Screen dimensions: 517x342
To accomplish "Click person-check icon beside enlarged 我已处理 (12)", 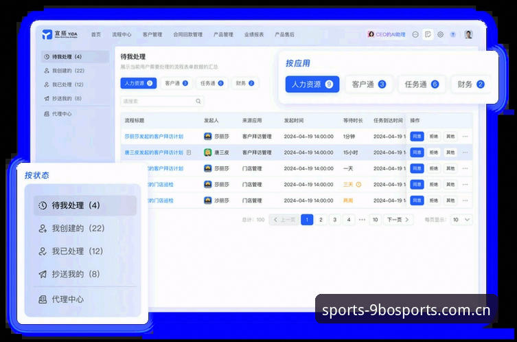I will (43, 251).
